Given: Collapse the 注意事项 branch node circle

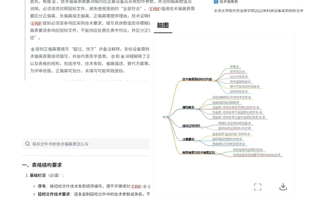Looking at the screenshot, I should pos(196,141).
